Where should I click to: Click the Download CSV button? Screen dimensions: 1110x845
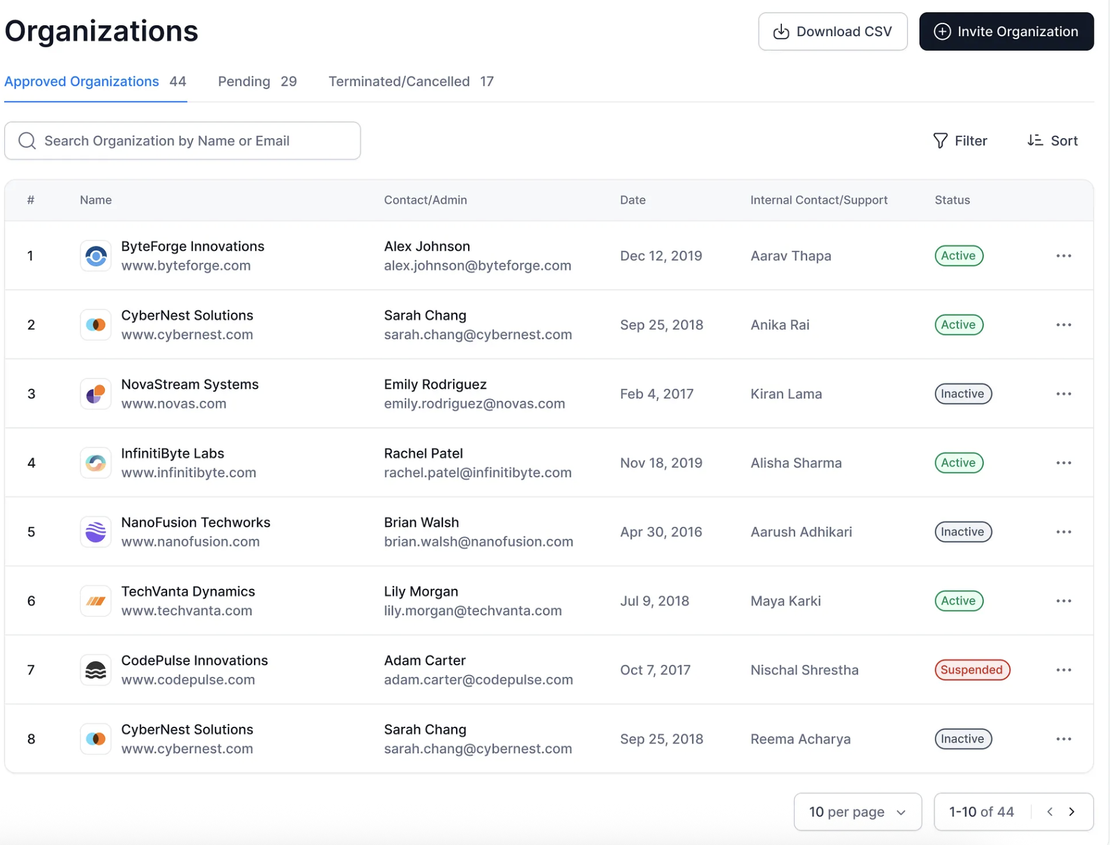[x=832, y=31]
